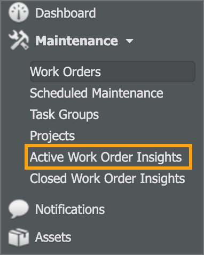This screenshot has height=255, width=204.
Task: Select the currently active Work Orders row
Action: pyautogui.click(x=113, y=71)
